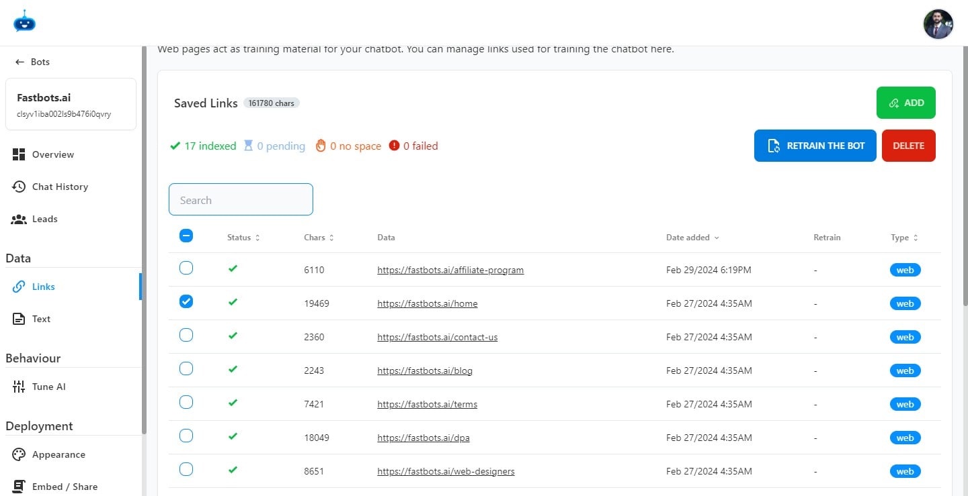Screen dimensions: 968x496
Task: Click the Links chain icon in sidebar
Action: (x=19, y=287)
